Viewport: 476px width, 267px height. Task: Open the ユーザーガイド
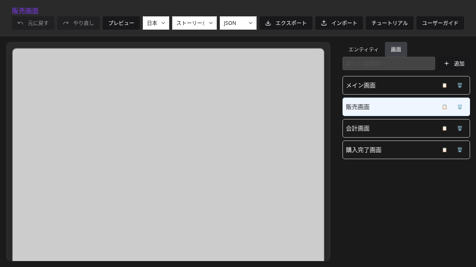[440, 23]
